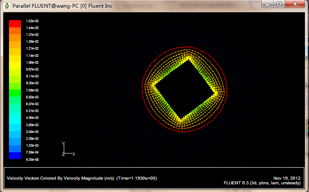This screenshot has width=309, height=192.
Task: Click the center of the black rotated square
Action: coord(184,89)
